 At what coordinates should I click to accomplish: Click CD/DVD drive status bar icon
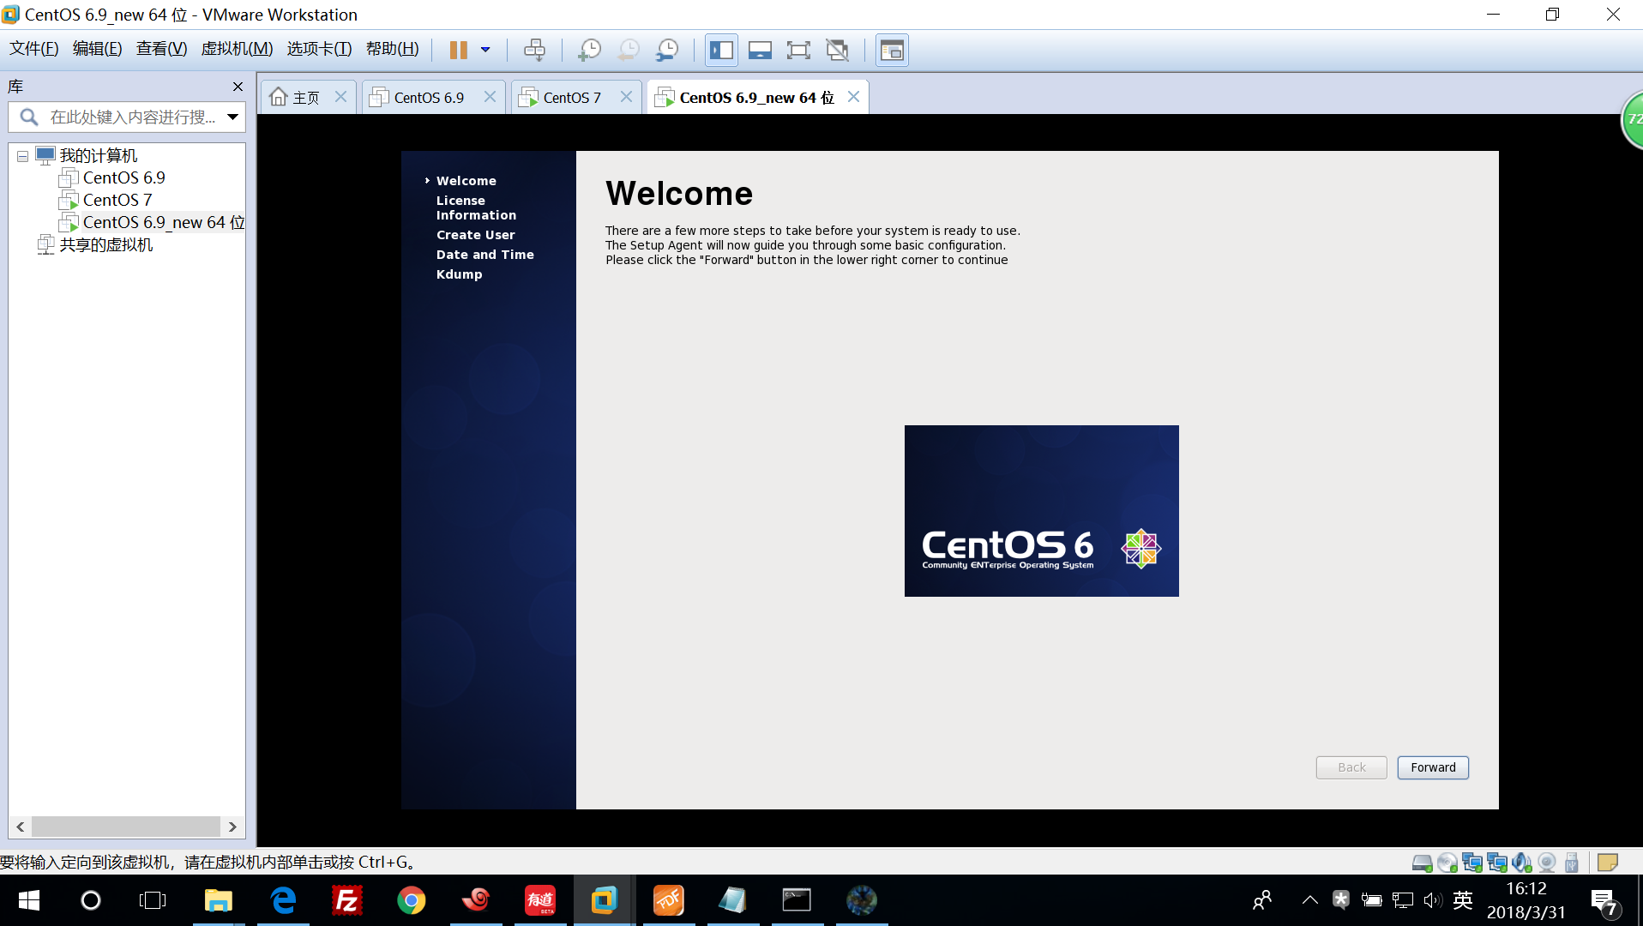1447,863
